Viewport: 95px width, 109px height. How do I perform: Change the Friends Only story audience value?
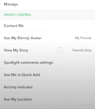(x=82, y=50)
